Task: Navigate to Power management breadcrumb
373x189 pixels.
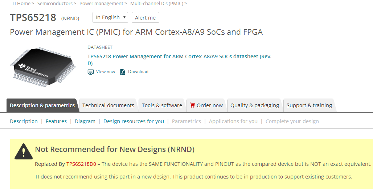Action: (101, 3)
